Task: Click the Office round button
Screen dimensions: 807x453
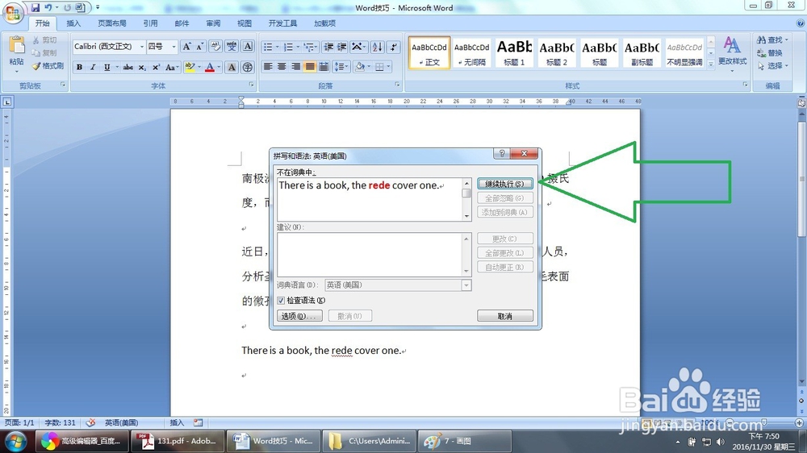Action: 13,13
